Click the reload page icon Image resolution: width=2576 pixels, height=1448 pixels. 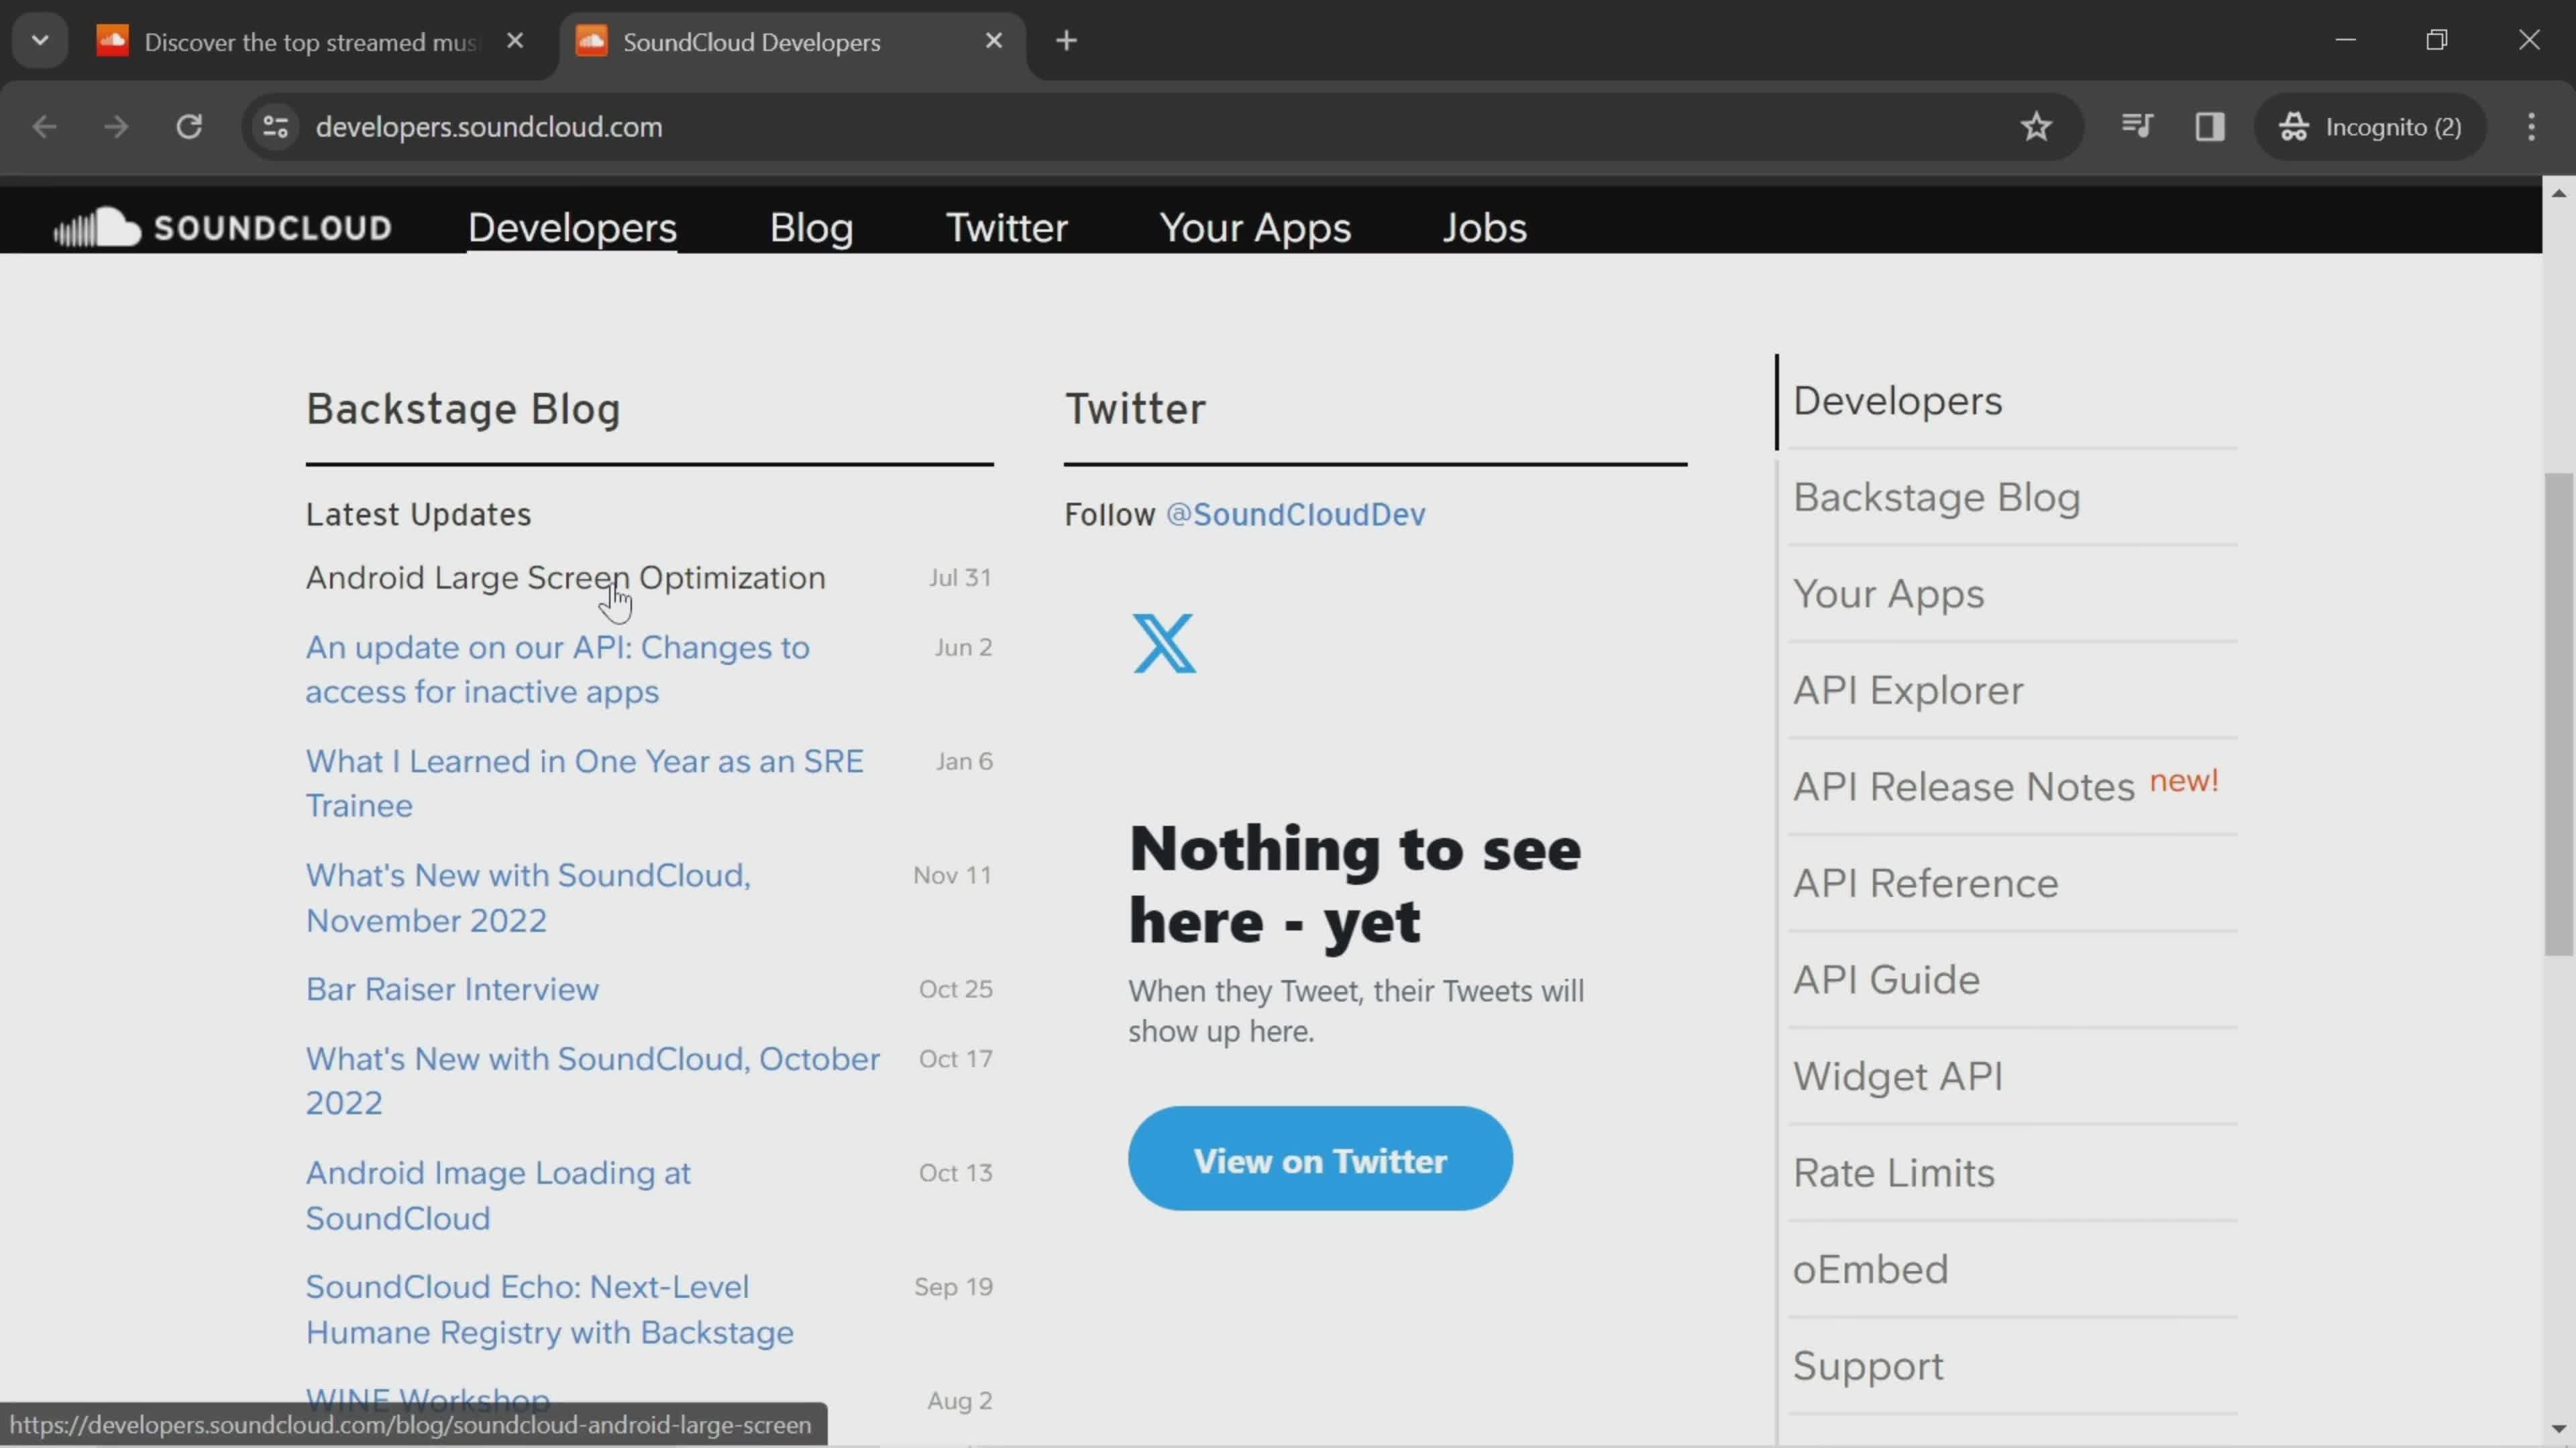pyautogui.click(x=189, y=127)
